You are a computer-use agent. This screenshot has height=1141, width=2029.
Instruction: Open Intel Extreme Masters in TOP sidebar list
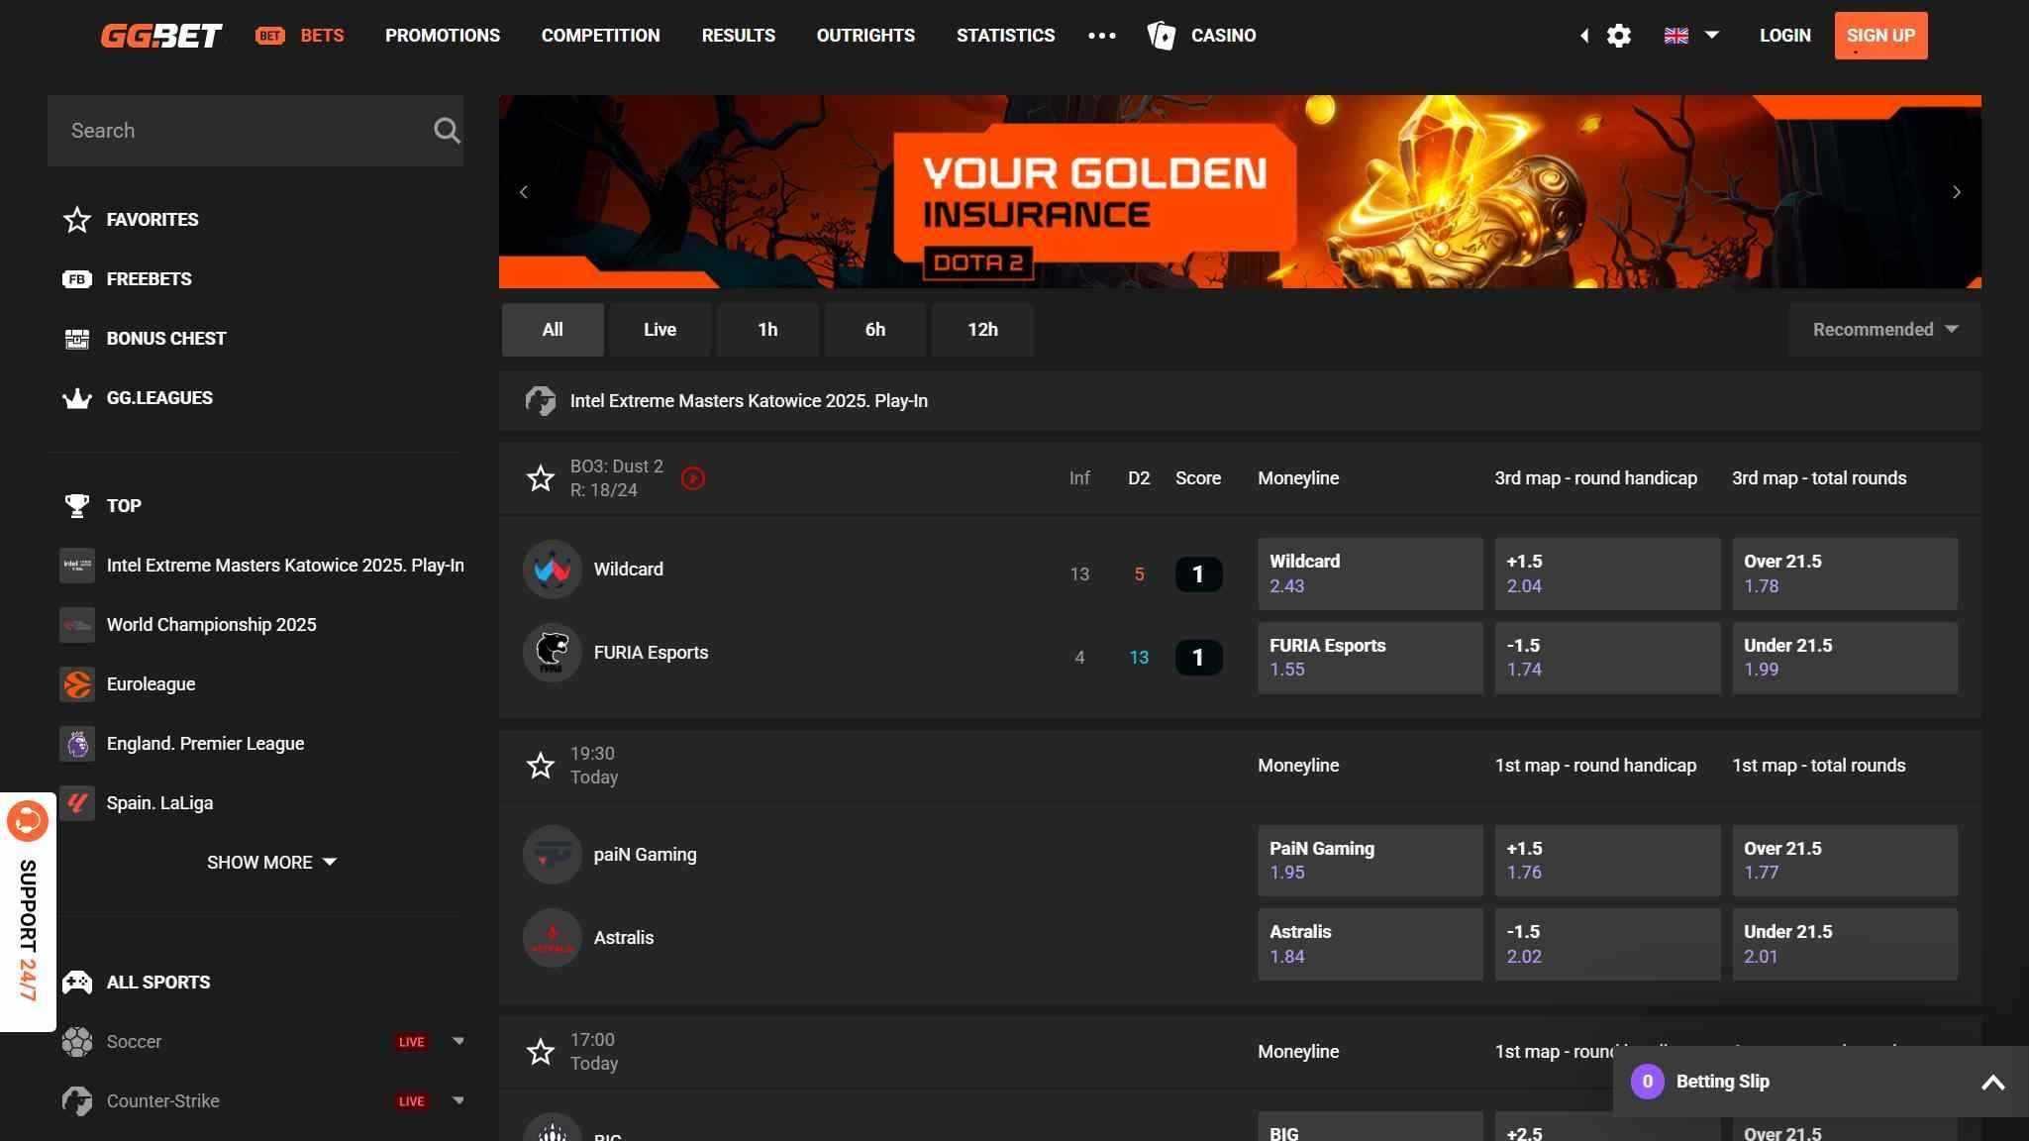click(262, 566)
